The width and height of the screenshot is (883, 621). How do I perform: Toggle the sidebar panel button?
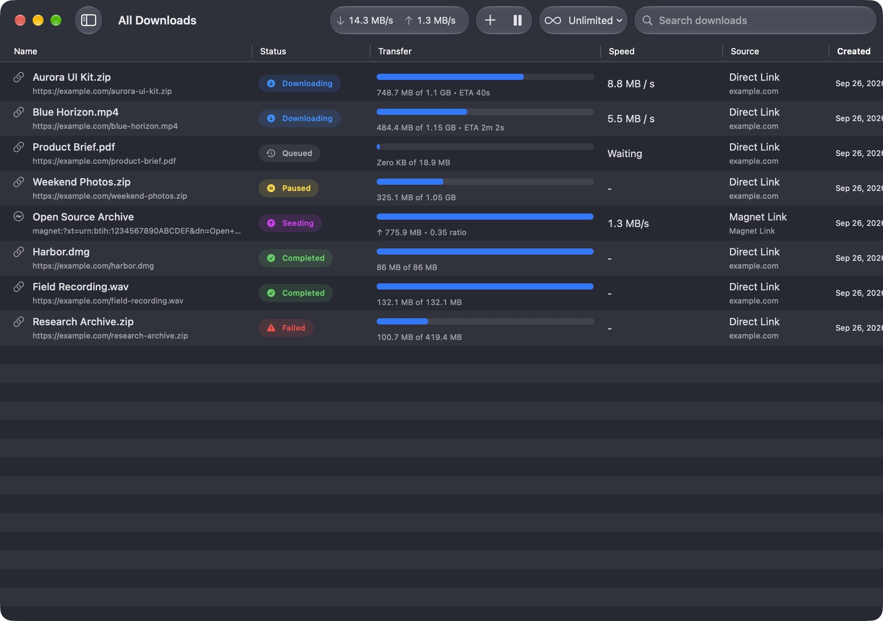point(89,20)
